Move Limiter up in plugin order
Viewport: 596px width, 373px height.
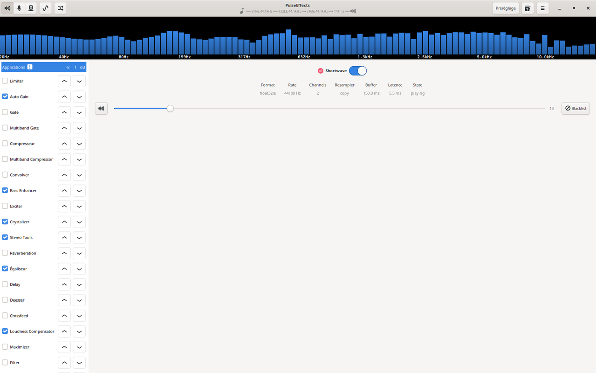(64, 81)
